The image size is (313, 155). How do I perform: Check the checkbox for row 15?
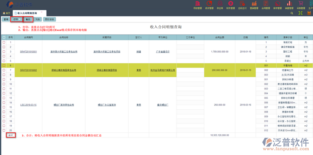pos(4,107)
